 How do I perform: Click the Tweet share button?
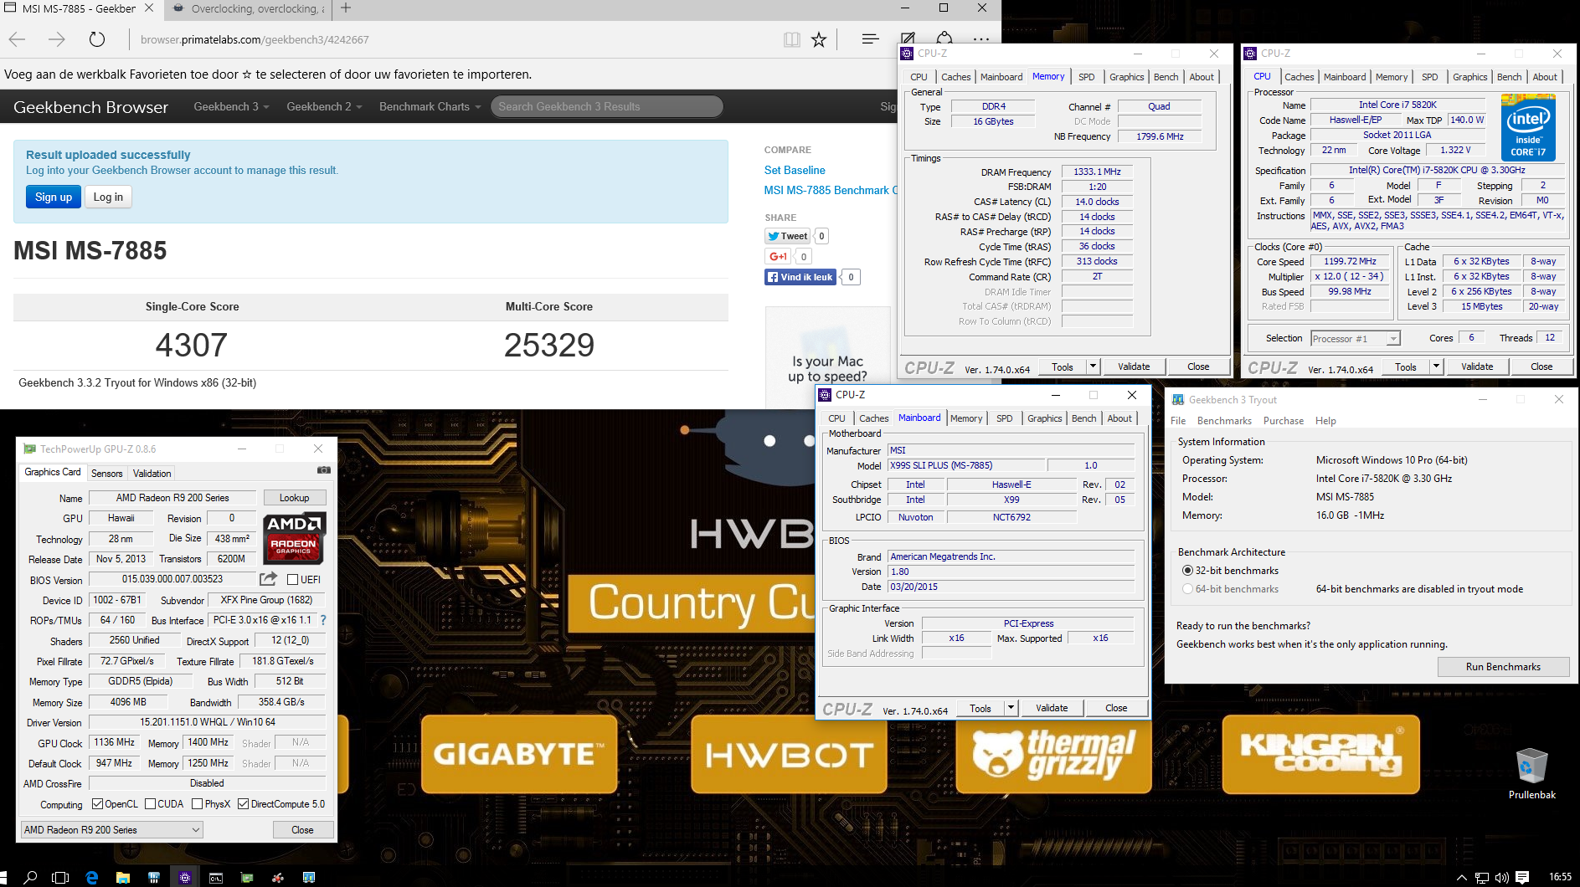point(788,236)
